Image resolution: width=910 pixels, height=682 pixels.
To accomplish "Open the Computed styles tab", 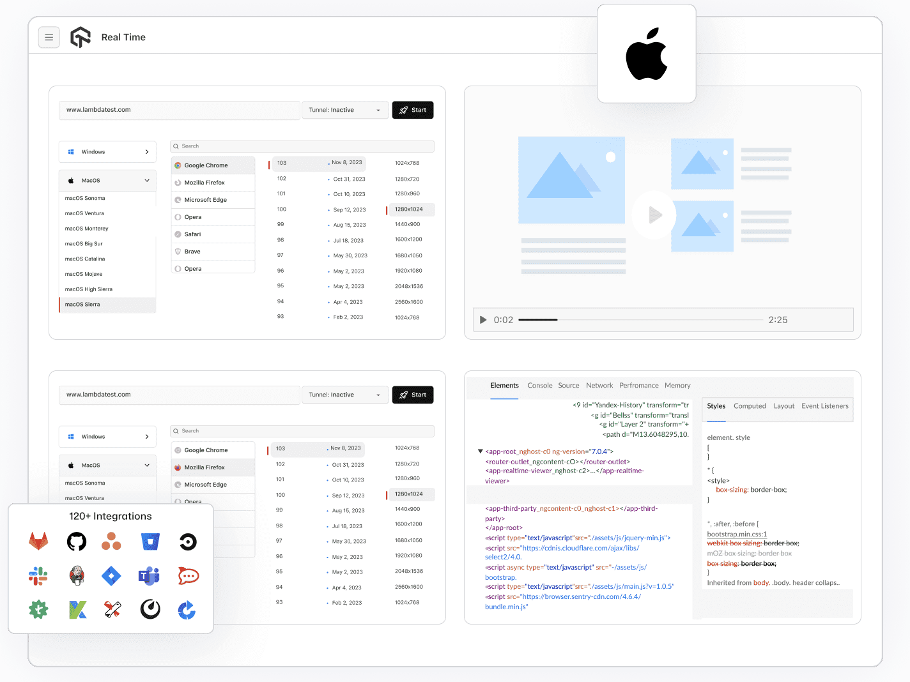I will 750,405.
